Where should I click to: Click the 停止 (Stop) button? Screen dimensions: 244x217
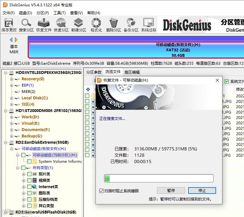[202, 191]
